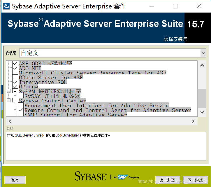Toggle the Sybase Control Center checkbox

[x=15, y=101]
